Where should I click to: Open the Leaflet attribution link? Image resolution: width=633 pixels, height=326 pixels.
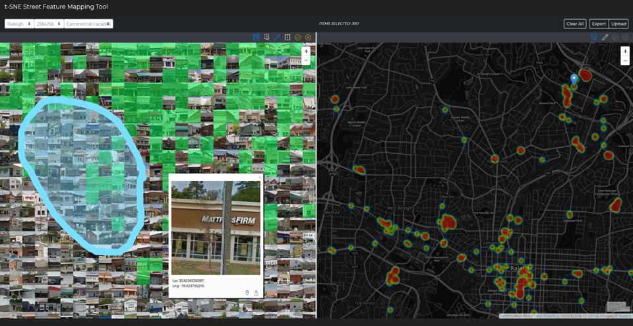coord(506,316)
